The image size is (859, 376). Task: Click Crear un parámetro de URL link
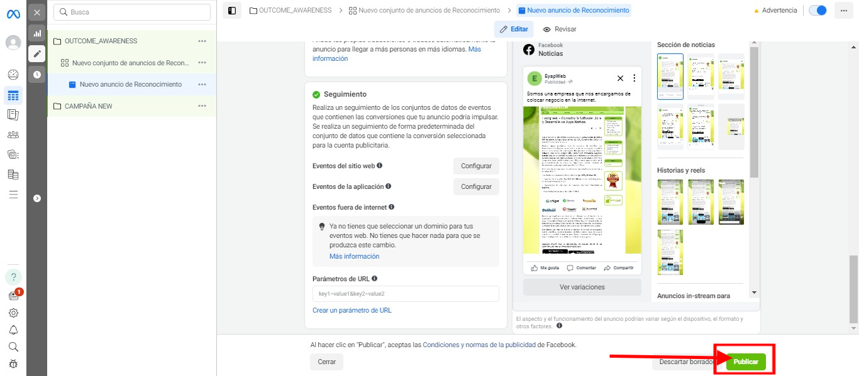(x=352, y=310)
